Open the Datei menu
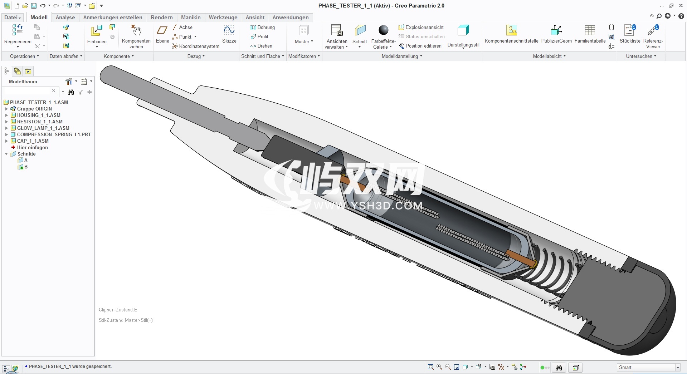 click(x=13, y=18)
